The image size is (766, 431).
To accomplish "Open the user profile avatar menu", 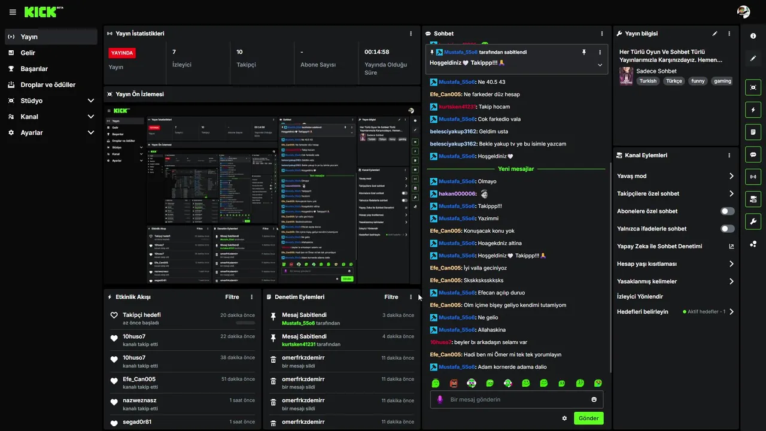I will point(744,12).
